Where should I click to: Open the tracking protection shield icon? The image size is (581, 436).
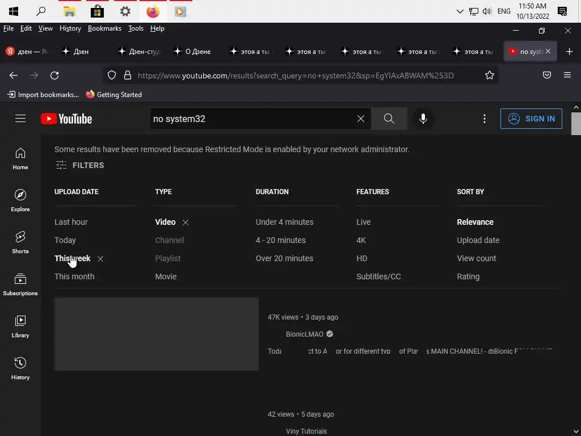112,76
